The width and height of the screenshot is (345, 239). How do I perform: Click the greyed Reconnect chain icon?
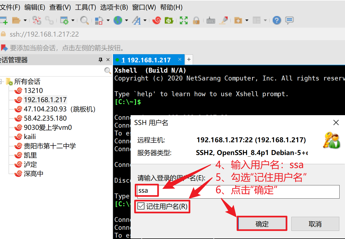(x=49, y=20)
